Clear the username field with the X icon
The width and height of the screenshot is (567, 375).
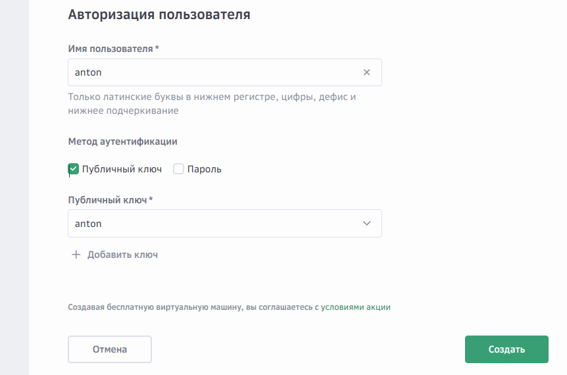tap(367, 72)
